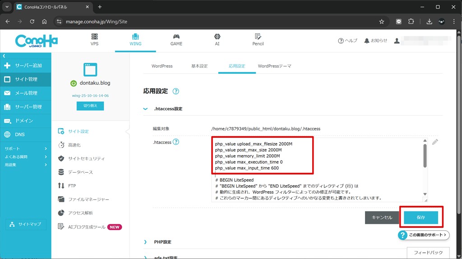Click the address bar URL
Viewport: 462px width, 259px height.
[97, 22]
